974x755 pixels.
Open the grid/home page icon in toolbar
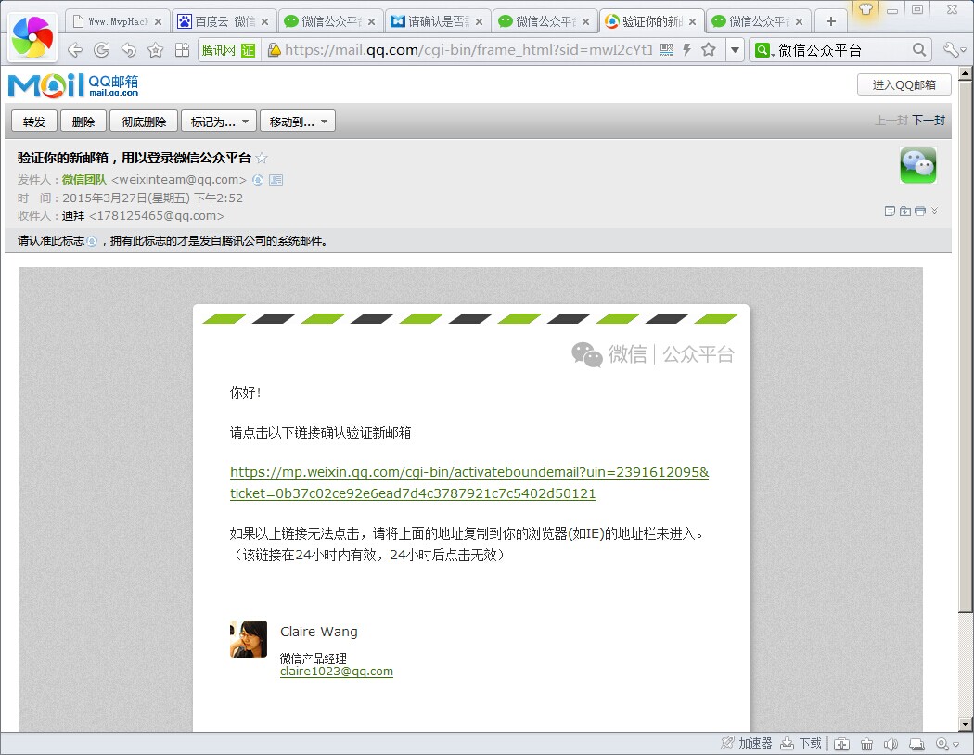coord(182,50)
